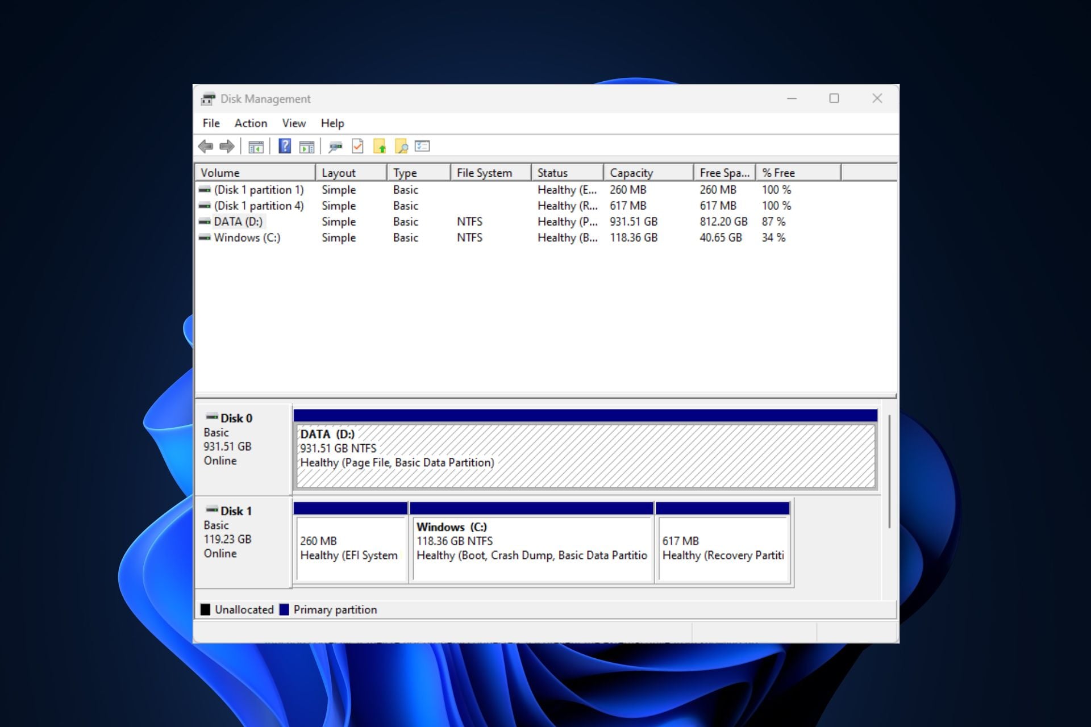Screen dimensions: 1091x727
Task: Click the vertical scrollbar in disk pane
Action: point(889,471)
